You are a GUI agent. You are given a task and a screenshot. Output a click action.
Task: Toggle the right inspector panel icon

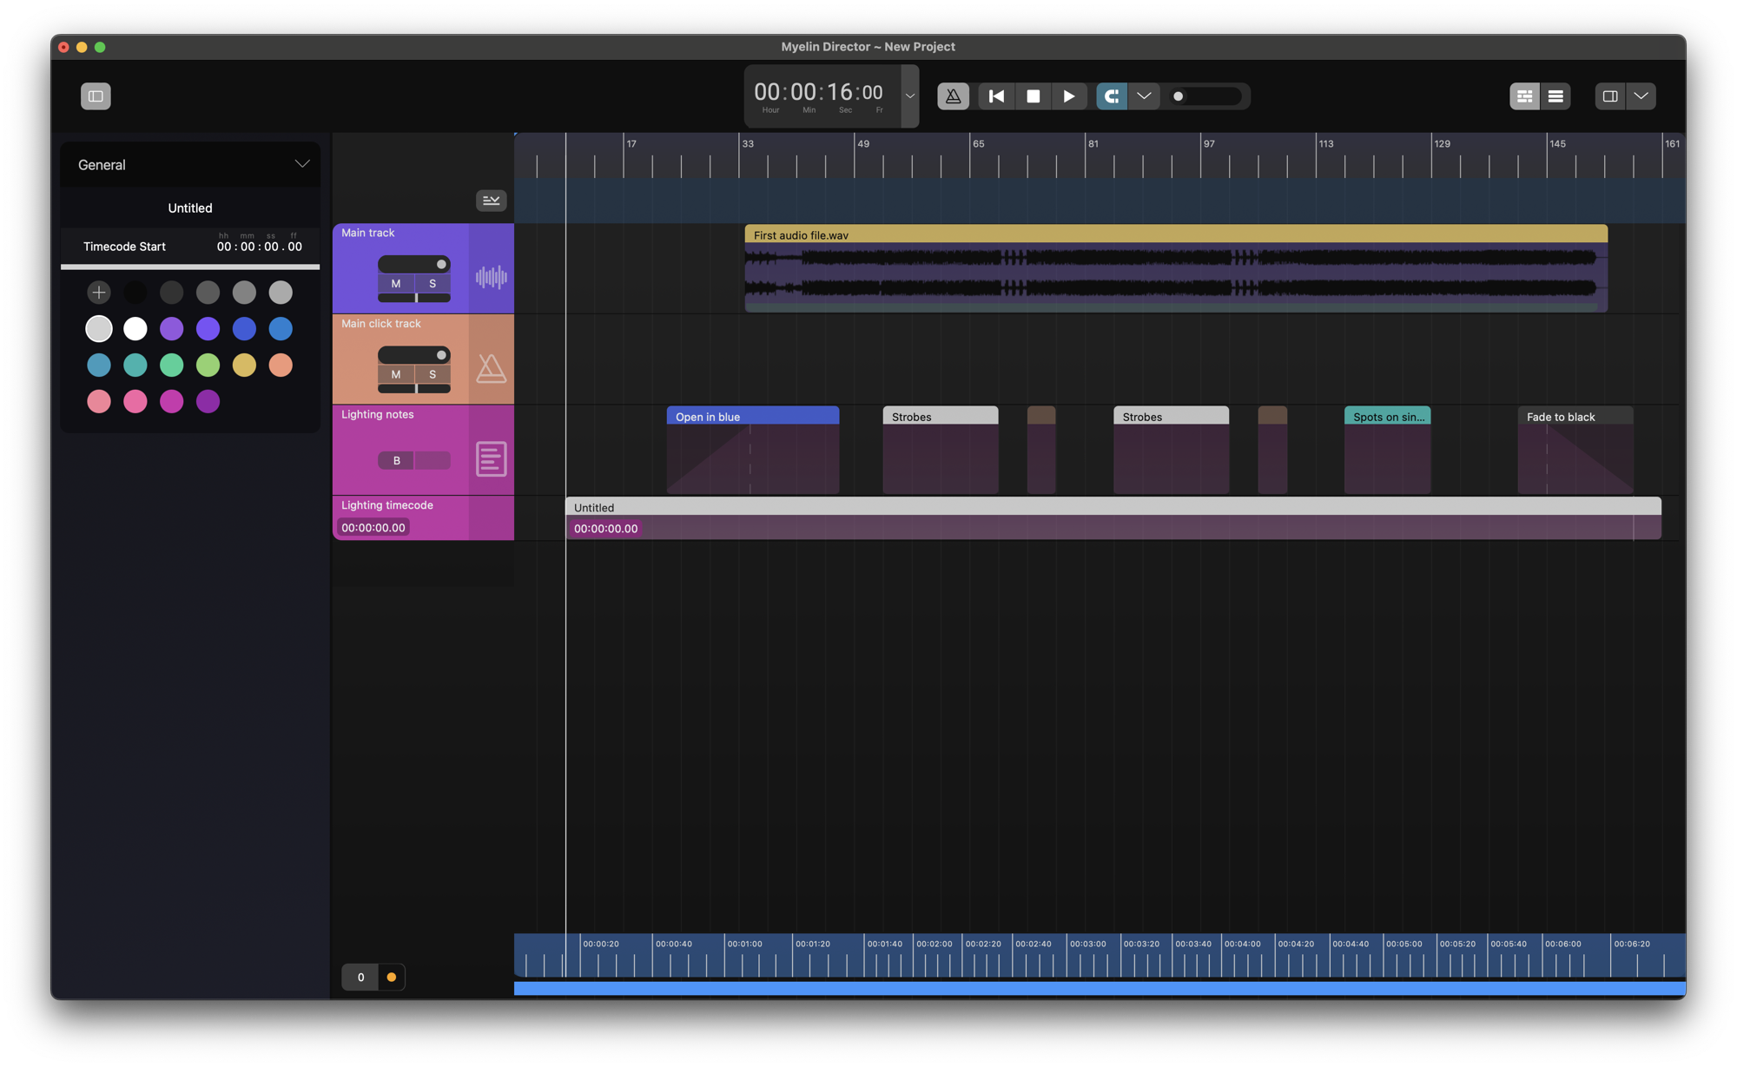point(1609,96)
